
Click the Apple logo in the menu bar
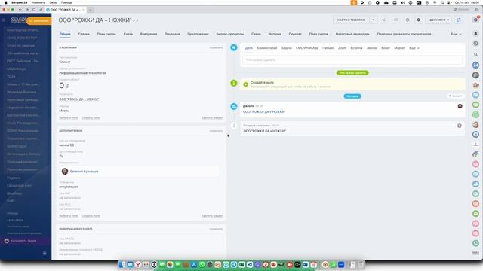pos(5,2)
